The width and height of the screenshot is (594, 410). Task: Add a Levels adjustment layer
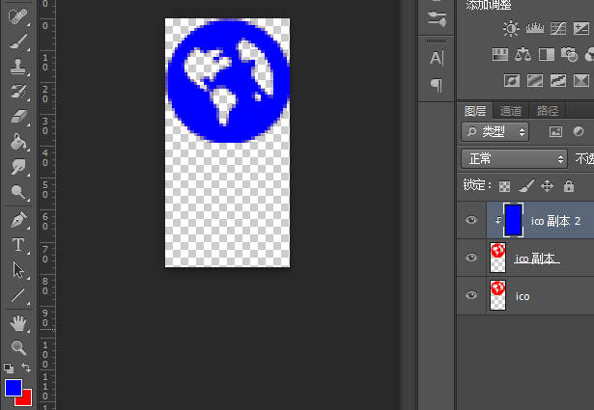[x=534, y=28]
